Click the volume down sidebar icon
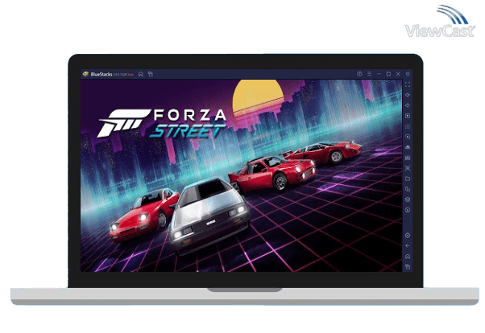Image resolution: width=485 pixels, height=333 pixels. 408,105
